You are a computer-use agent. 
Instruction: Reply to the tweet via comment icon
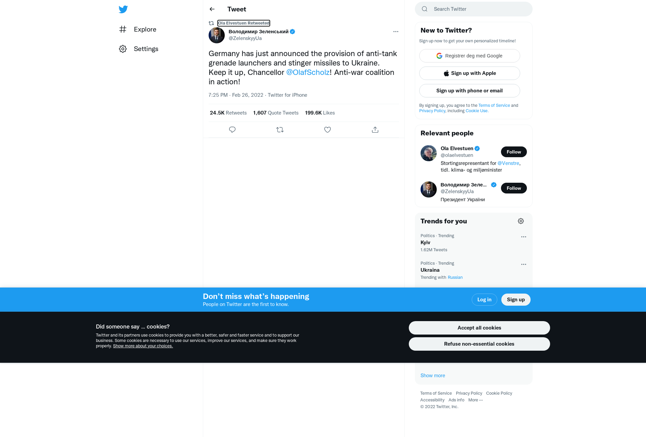232,130
